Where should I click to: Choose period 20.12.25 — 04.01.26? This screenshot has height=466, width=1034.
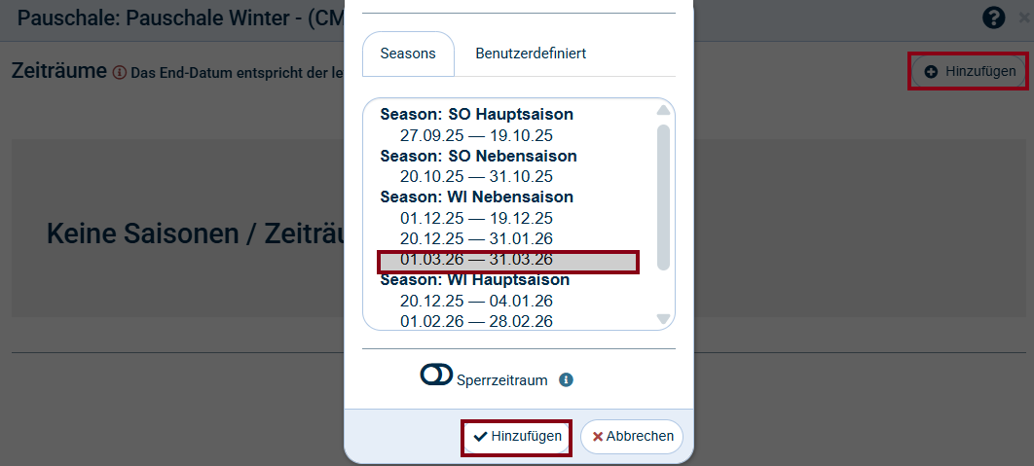476,301
